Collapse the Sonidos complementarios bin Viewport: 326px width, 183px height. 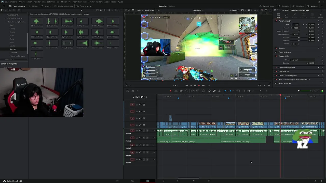[x=6, y=22]
